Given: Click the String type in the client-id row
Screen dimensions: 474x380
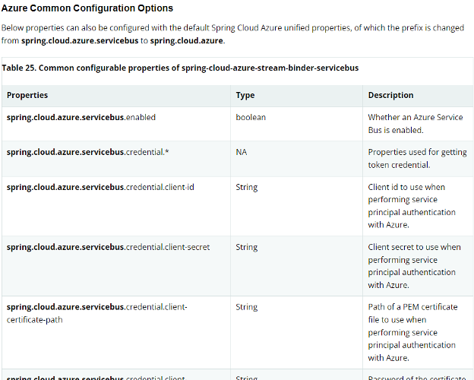Looking at the screenshot, I should [x=247, y=187].
